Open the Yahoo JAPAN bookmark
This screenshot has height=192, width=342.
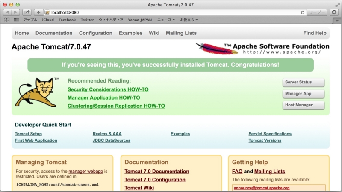(x=140, y=20)
